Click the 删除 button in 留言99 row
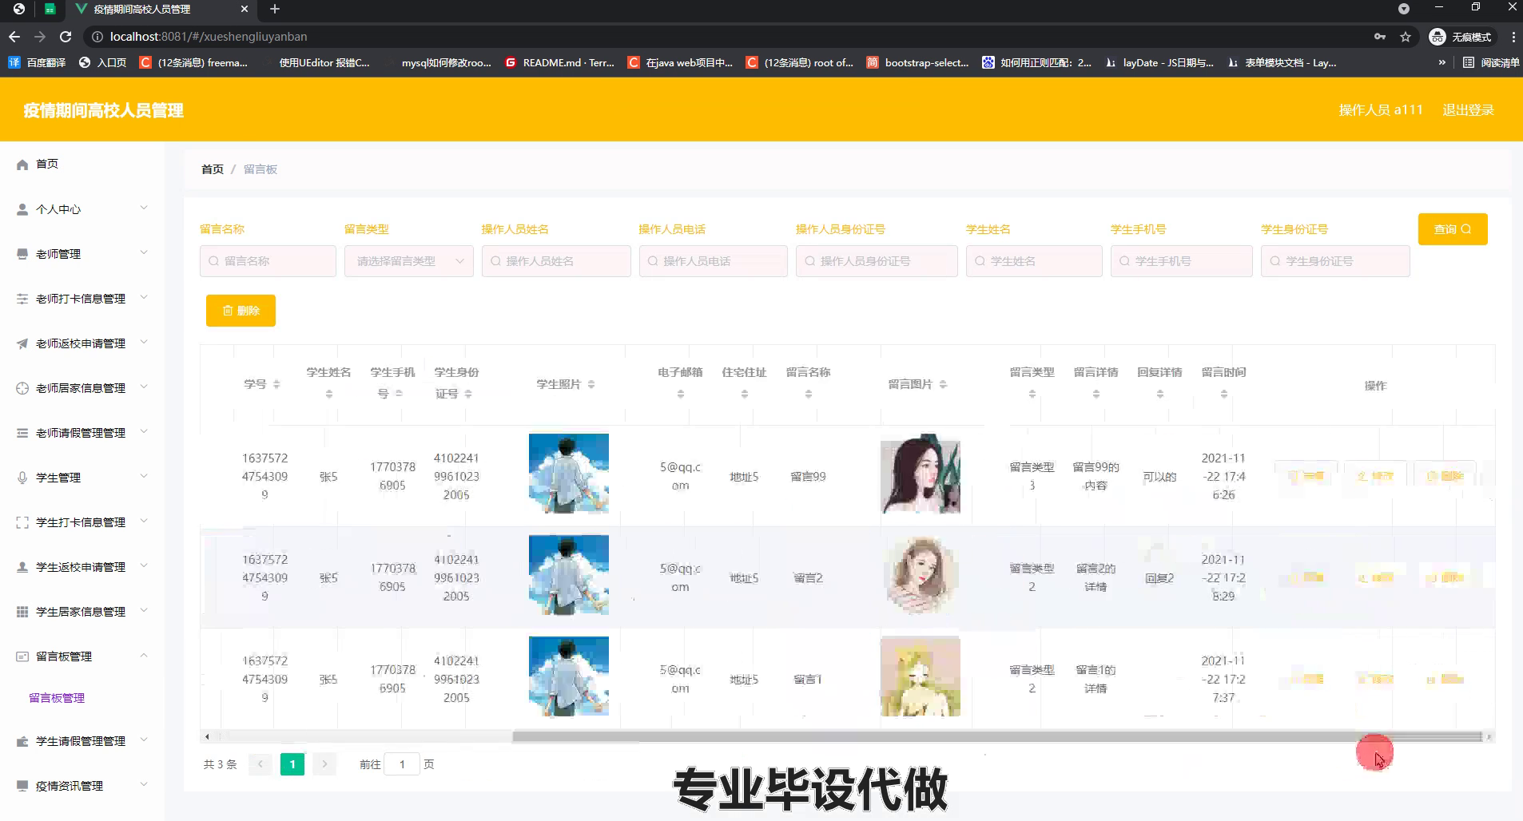Viewport: 1523px width, 821px height. pos(1445,476)
